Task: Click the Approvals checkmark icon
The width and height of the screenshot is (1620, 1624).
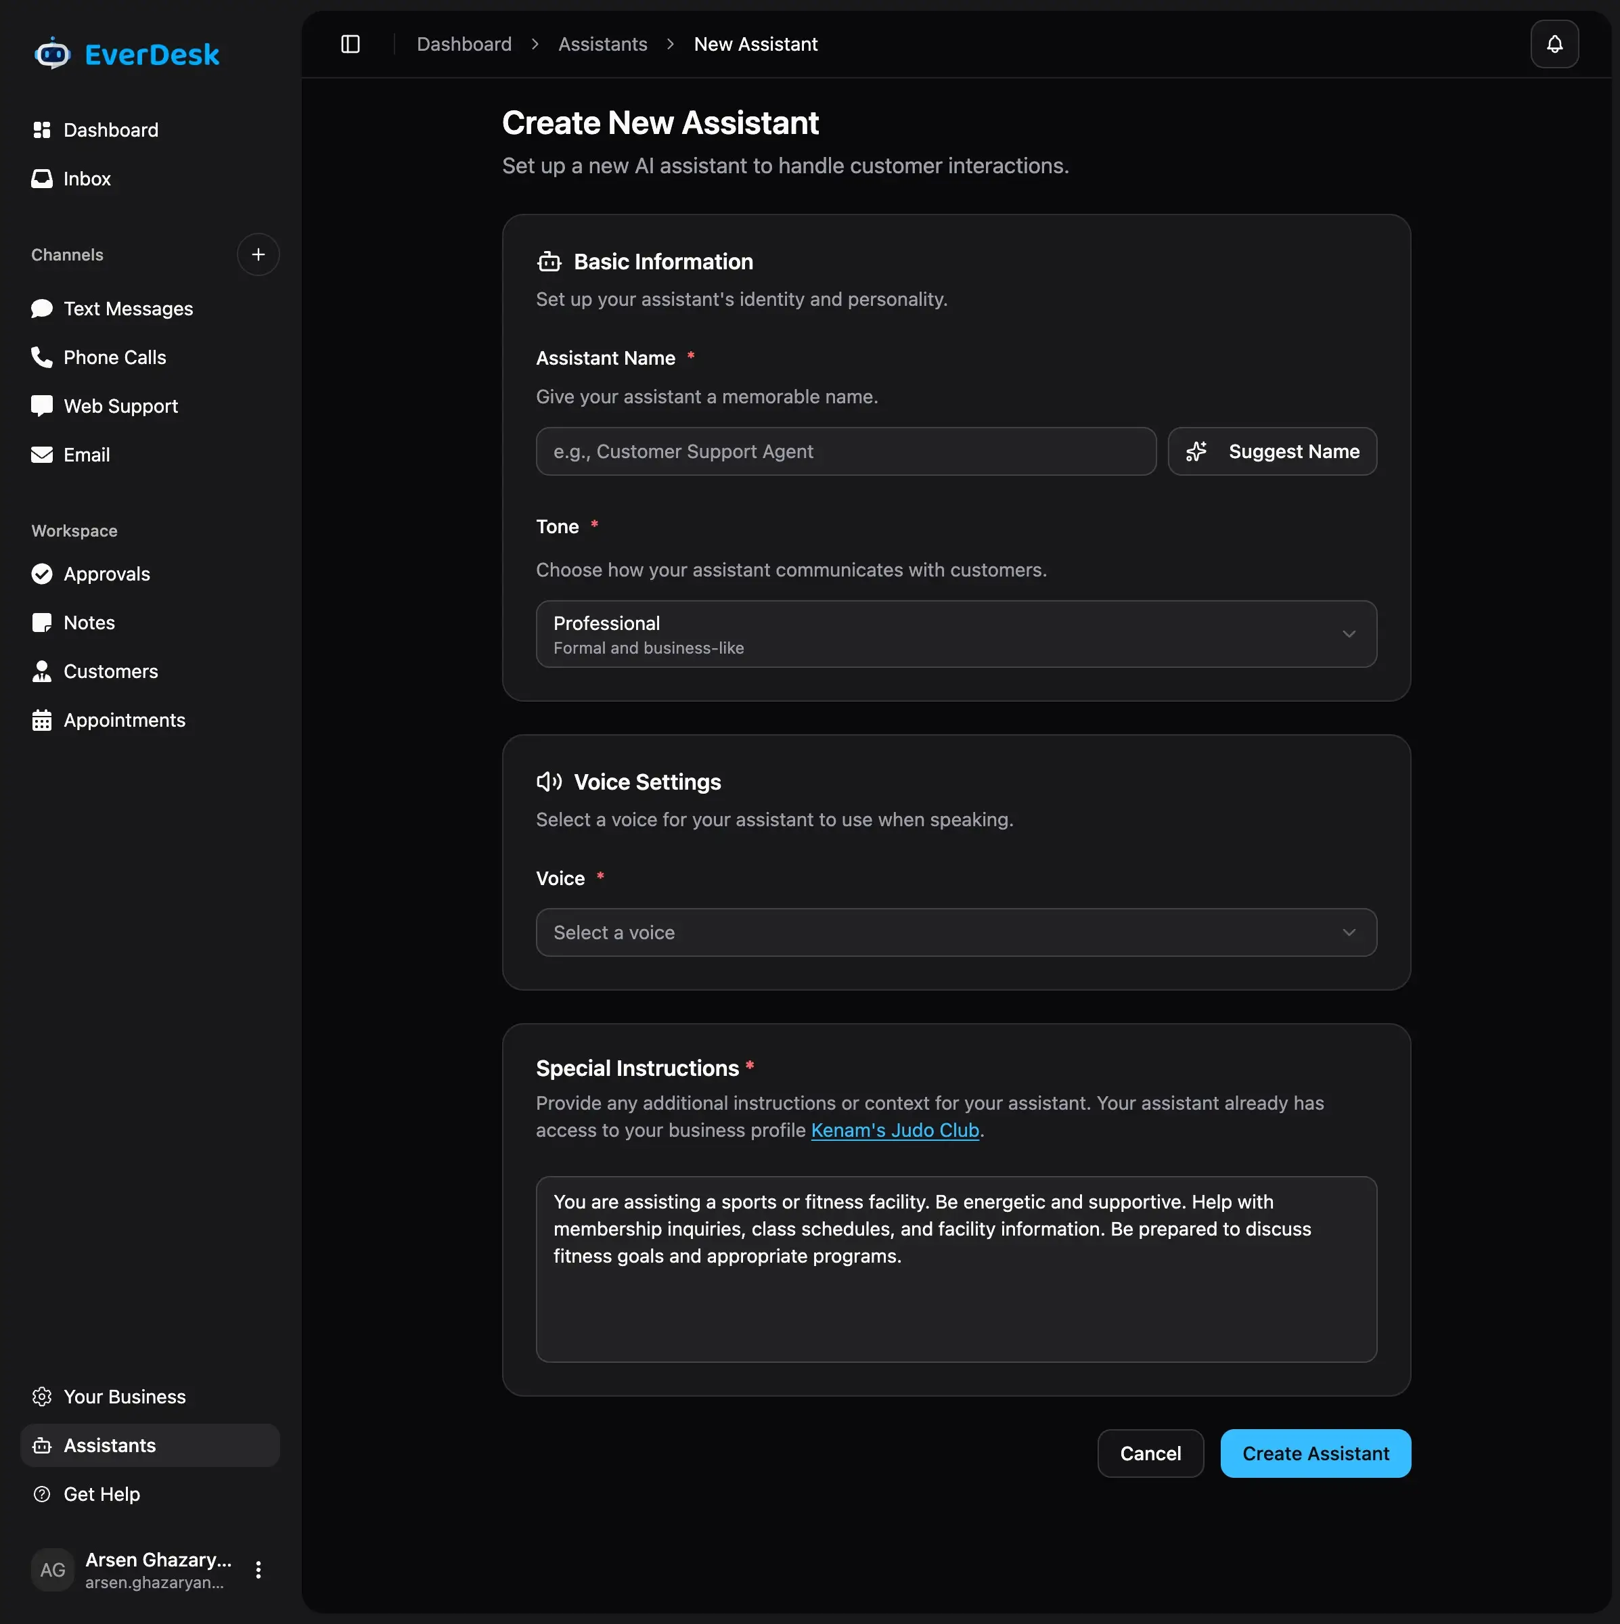Action: (41, 573)
